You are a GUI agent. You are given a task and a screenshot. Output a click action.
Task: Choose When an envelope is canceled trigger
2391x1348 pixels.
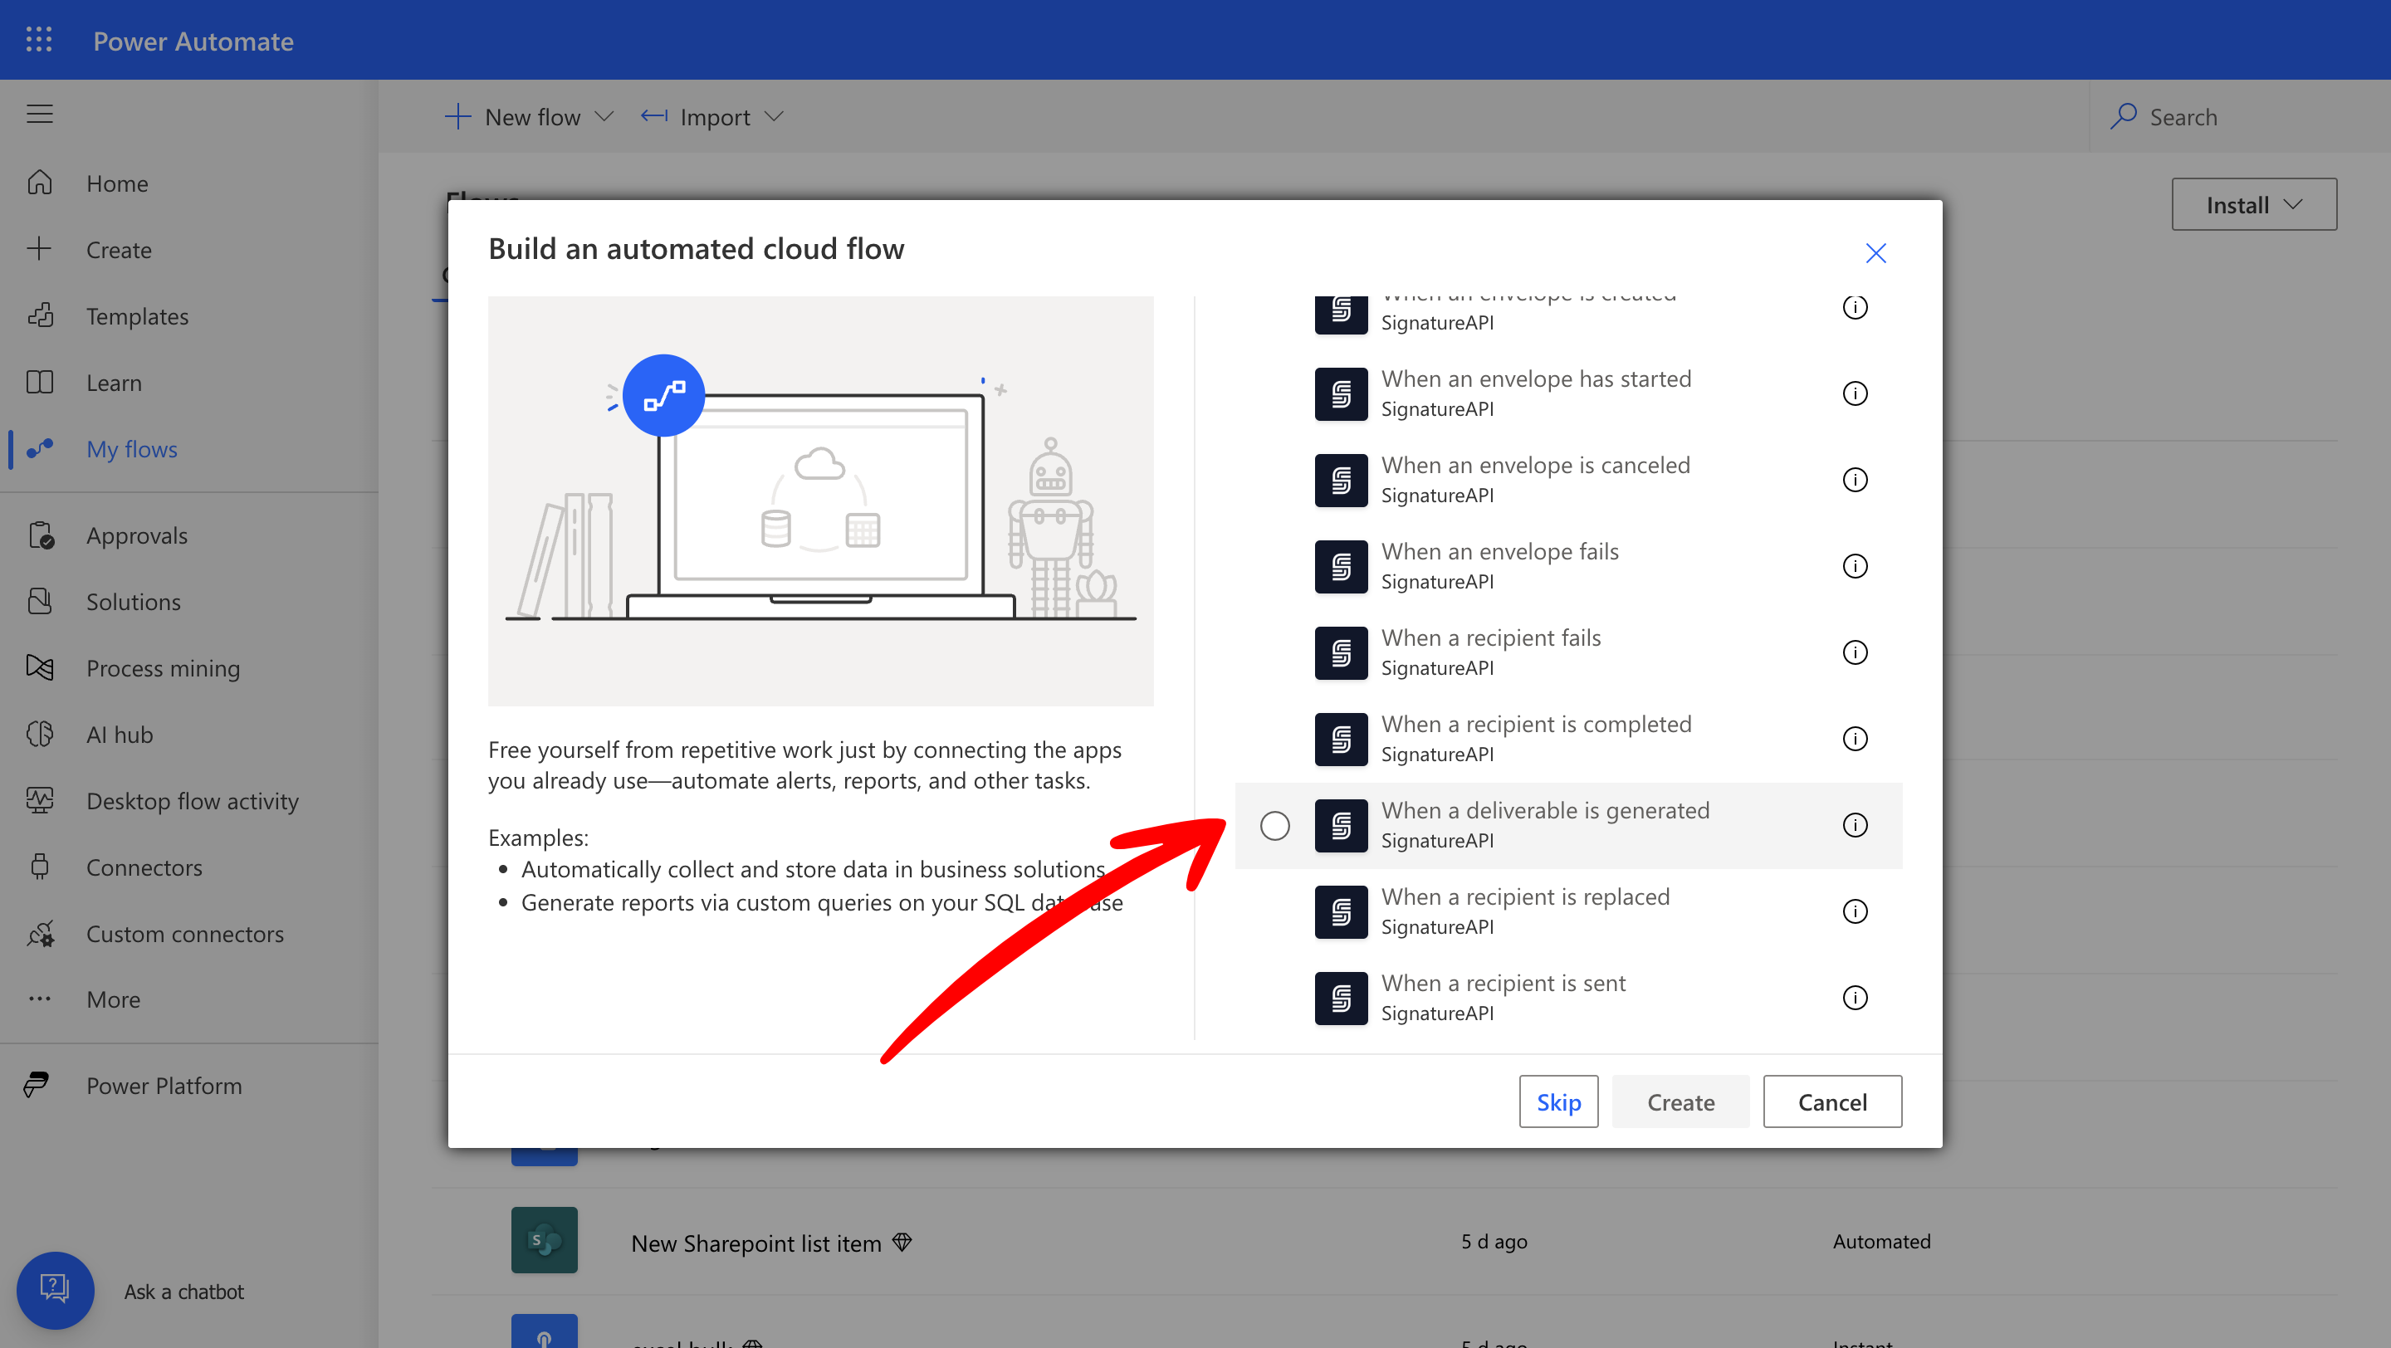(x=1534, y=479)
